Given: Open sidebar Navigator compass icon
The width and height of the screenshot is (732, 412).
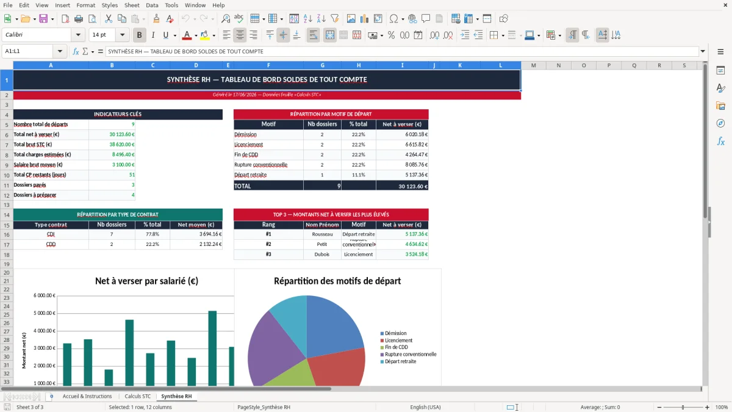Looking at the screenshot, I should [720, 123].
